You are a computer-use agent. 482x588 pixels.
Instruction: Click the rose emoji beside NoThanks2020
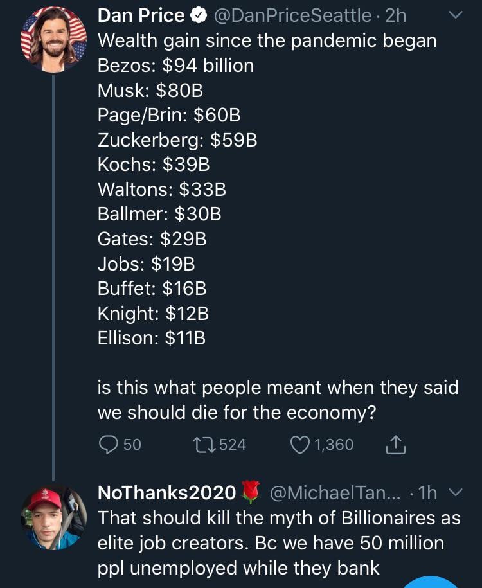coord(250,493)
